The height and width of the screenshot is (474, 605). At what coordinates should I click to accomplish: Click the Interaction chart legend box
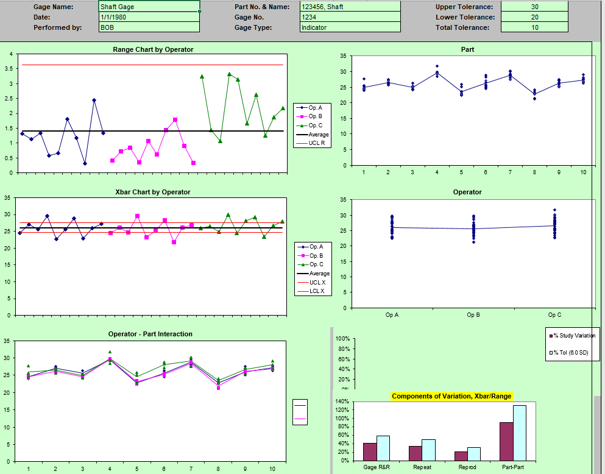click(x=300, y=412)
